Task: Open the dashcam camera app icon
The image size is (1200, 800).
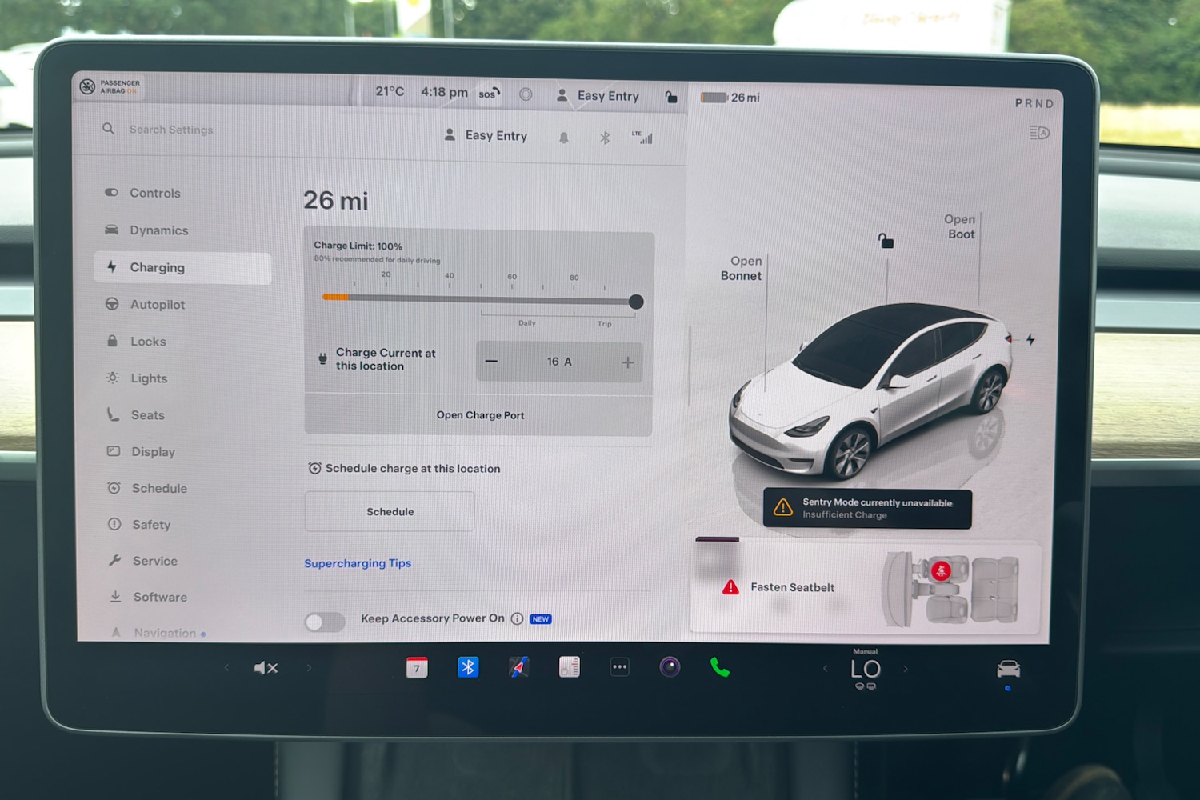Action: coord(670,666)
